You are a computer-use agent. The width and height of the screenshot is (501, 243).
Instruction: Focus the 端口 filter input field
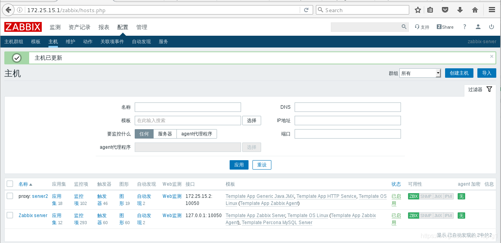pyautogui.click(x=348, y=134)
